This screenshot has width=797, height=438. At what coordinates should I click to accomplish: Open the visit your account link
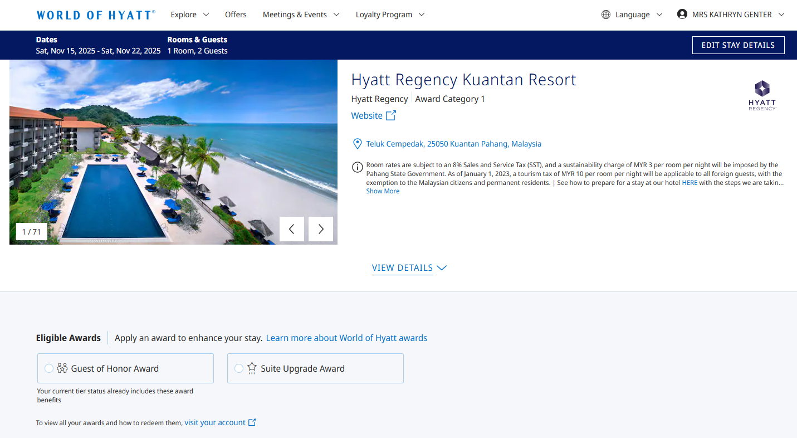[216, 422]
